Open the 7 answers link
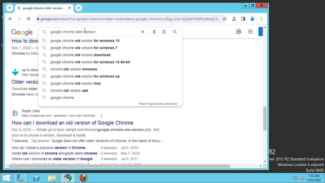Image resolution: width=325 pixels, height=183 pixels. click(20, 141)
